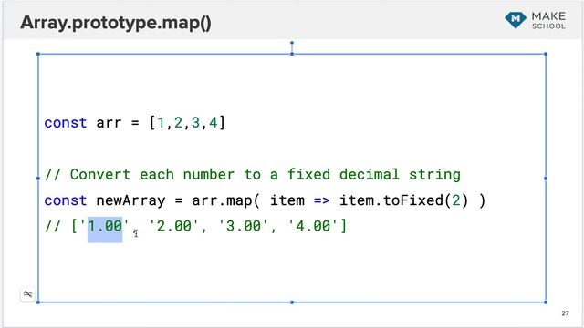Click 'item.toFixed(2)' in the code
Image resolution: width=584 pixels, height=328 pixels.
403,200
